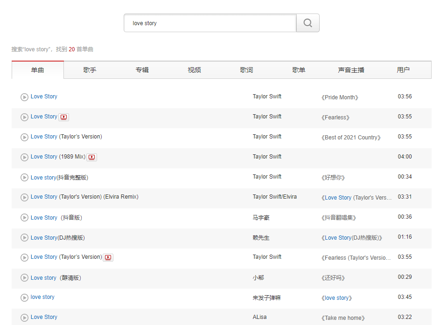Screen dimensions: 440x325
Task: Play Love Story from Fearless (Taylor's Version) album
Action: point(24,257)
